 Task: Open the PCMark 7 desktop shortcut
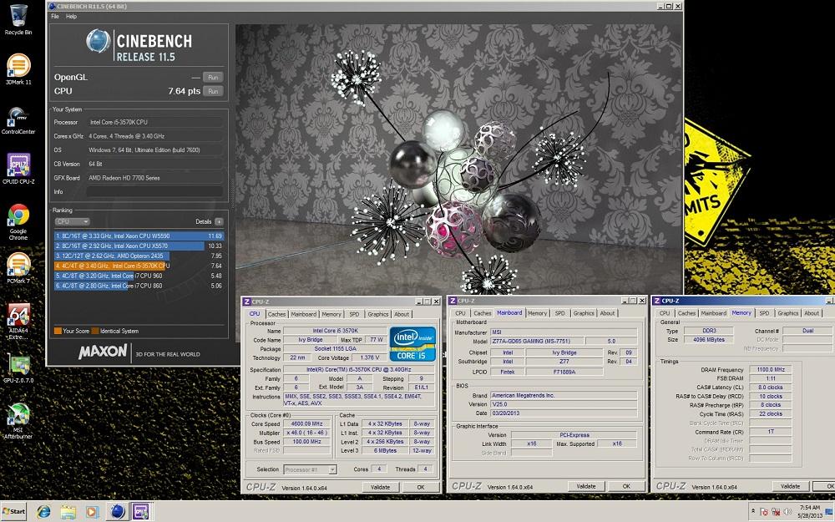(18, 268)
